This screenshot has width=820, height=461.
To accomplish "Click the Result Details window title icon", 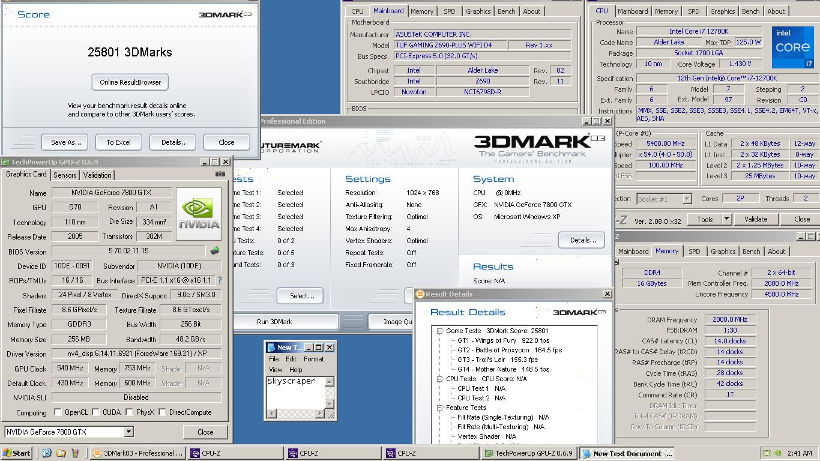I will (420, 294).
